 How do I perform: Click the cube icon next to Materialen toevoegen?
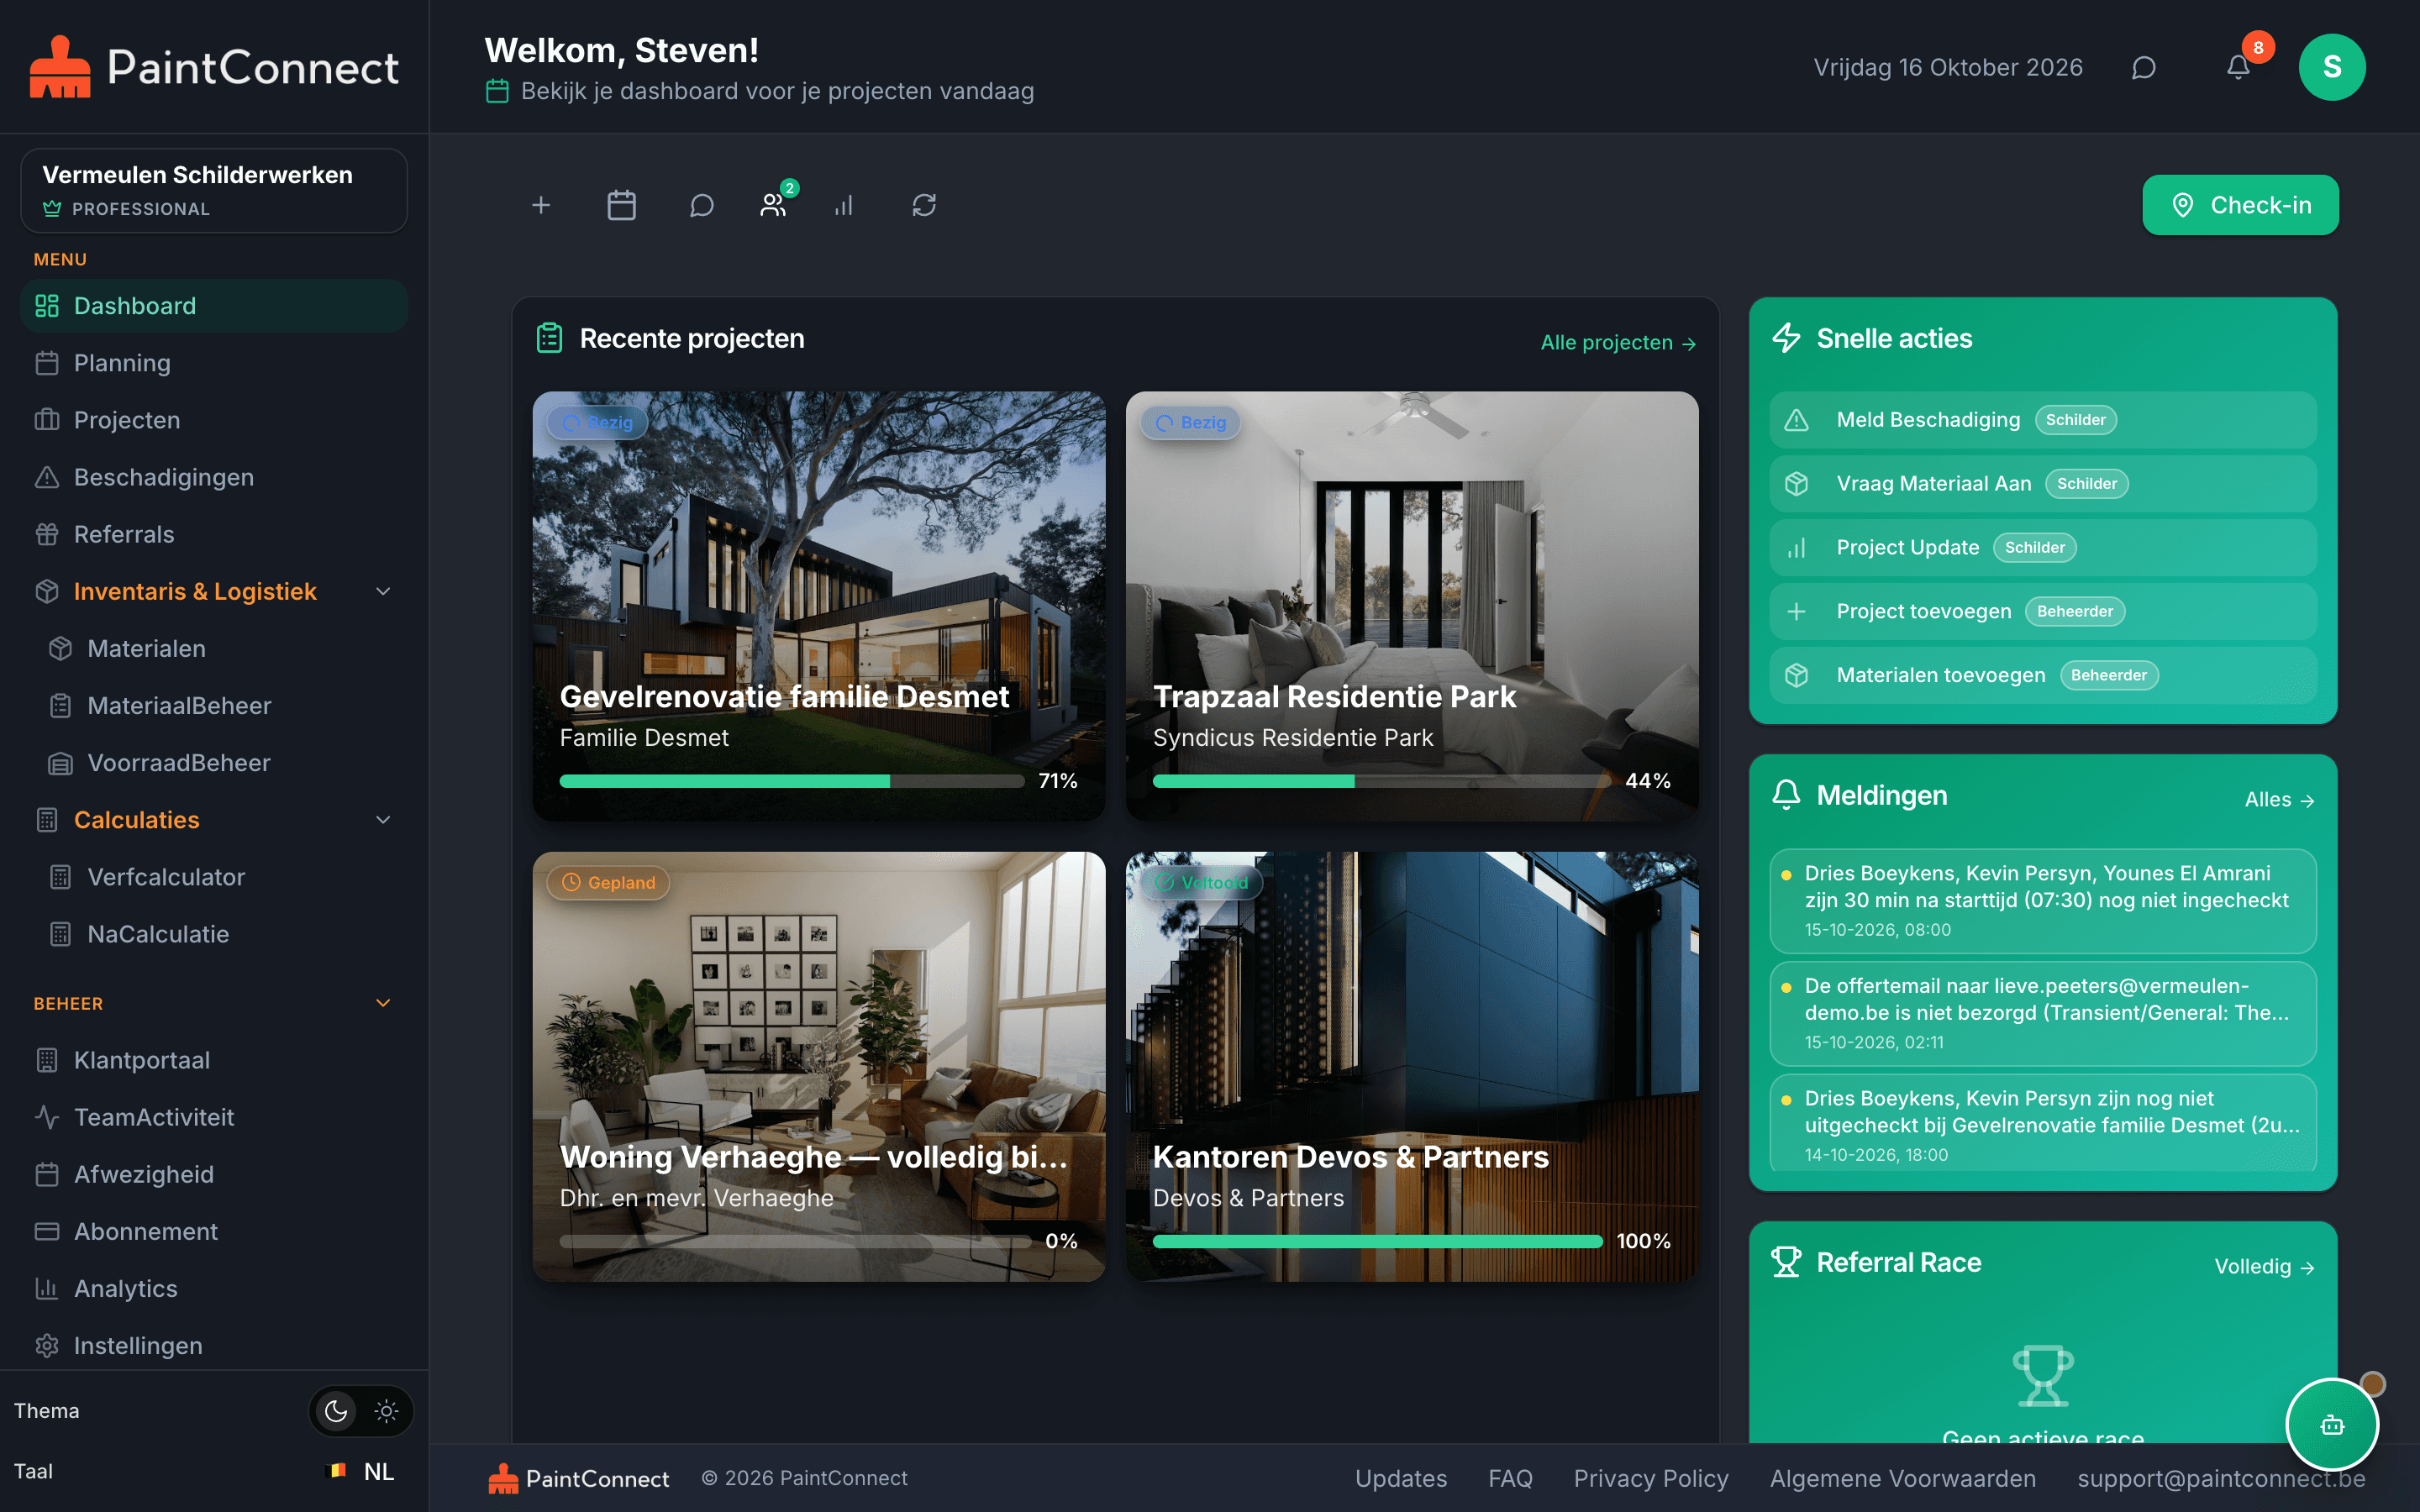tap(1797, 675)
